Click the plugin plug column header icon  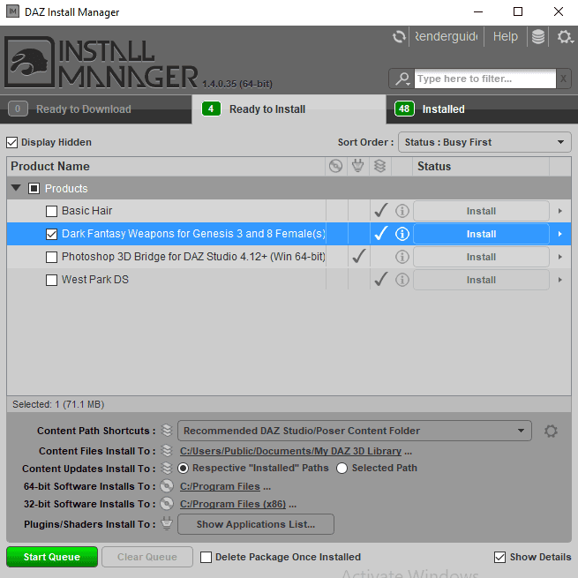pyautogui.click(x=357, y=166)
